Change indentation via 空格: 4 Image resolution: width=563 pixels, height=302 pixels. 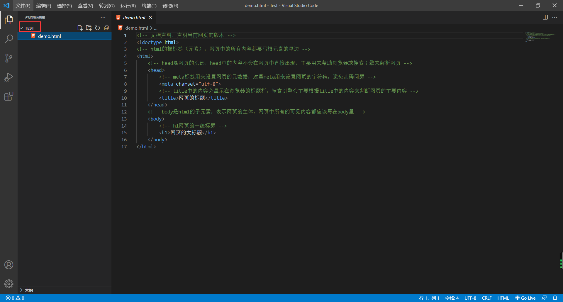pos(452,298)
